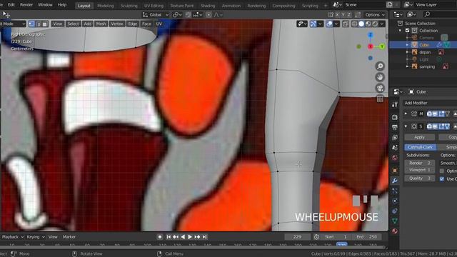Click the outliner search magnifier icon
Screen dimensions: 457x257
click(427, 14)
